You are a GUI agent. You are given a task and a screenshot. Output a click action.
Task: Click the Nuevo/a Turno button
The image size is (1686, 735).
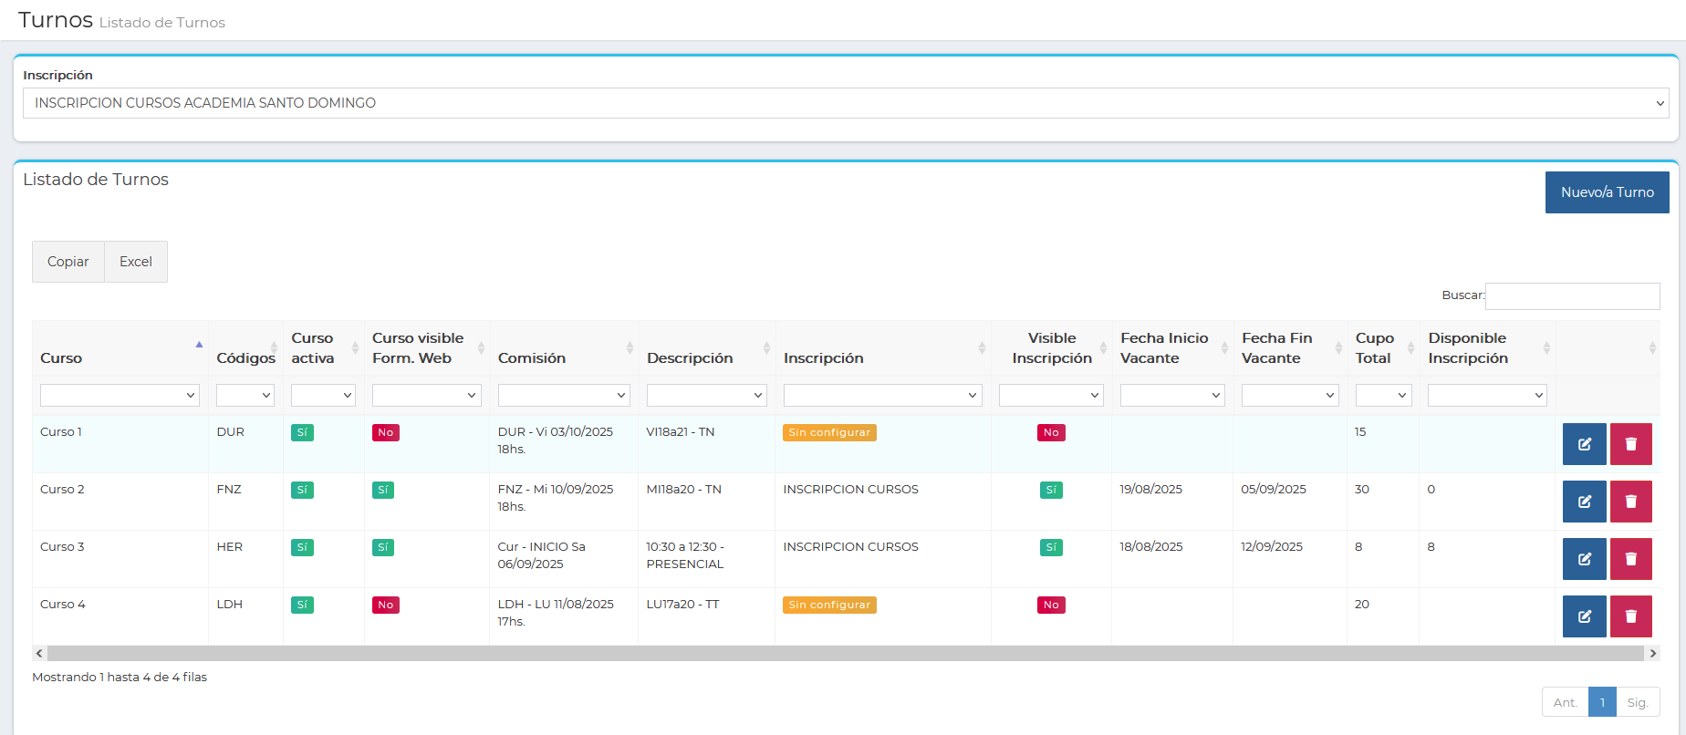tap(1608, 192)
